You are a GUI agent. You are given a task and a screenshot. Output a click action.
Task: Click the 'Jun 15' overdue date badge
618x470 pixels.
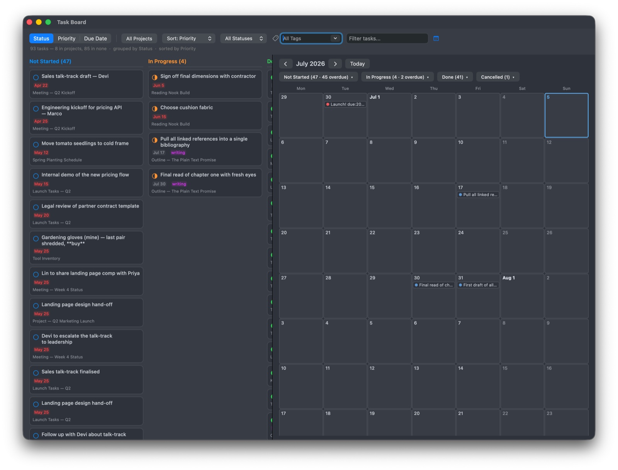(x=160, y=117)
